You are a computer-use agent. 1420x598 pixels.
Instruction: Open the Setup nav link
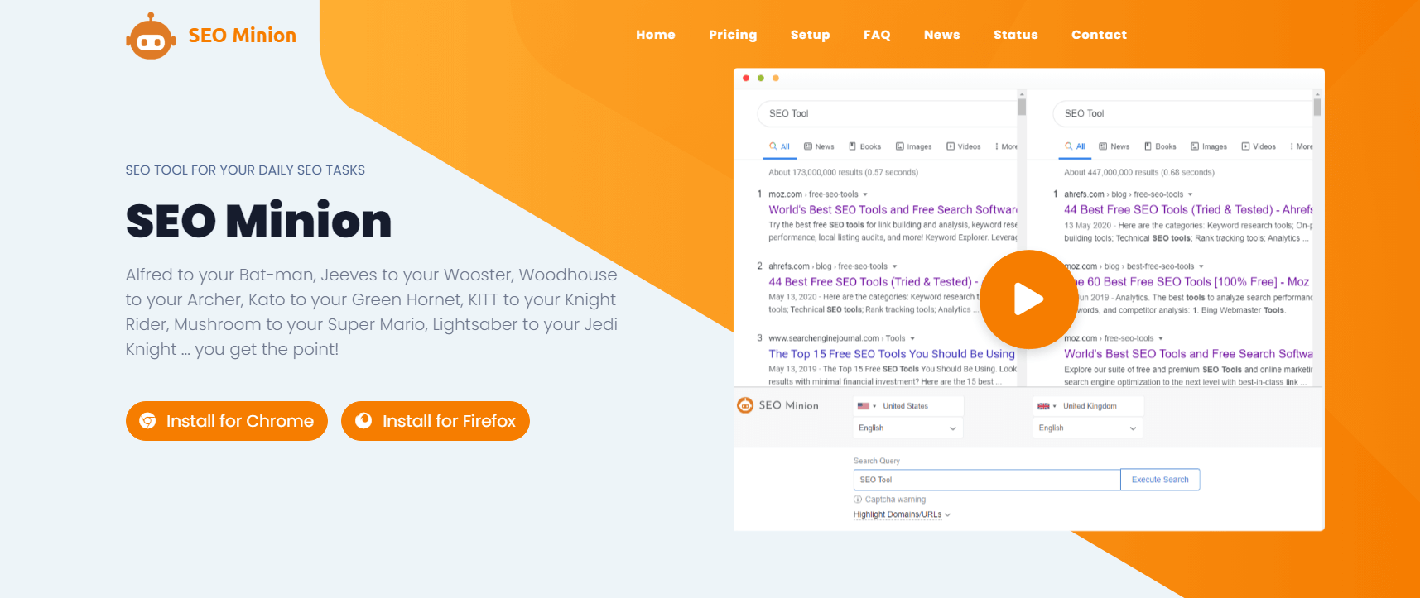(810, 35)
